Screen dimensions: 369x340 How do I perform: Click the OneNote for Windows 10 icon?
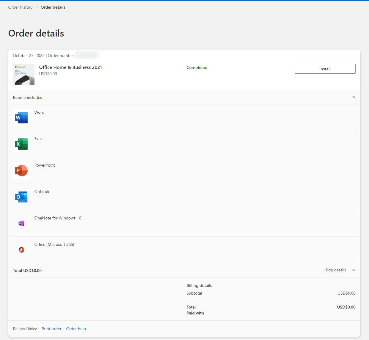coord(21,223)
